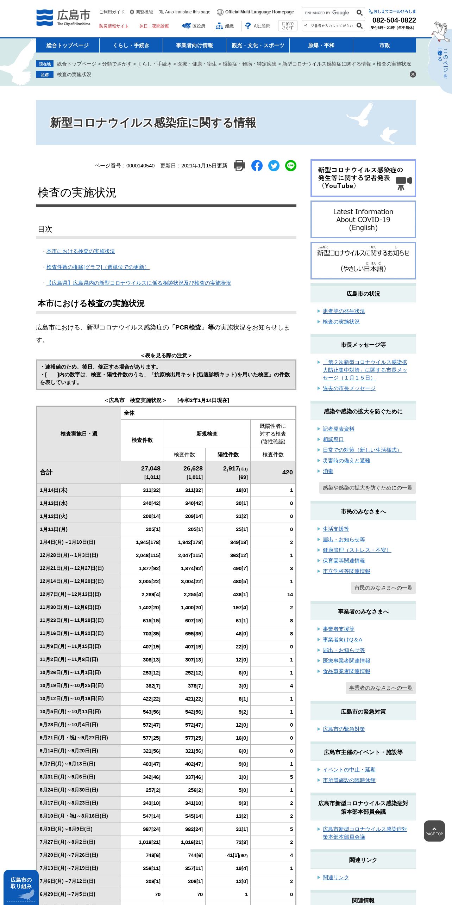Open 事業者向け情報 nav tab
Viewport: 452px width, 905px height.
194,45
